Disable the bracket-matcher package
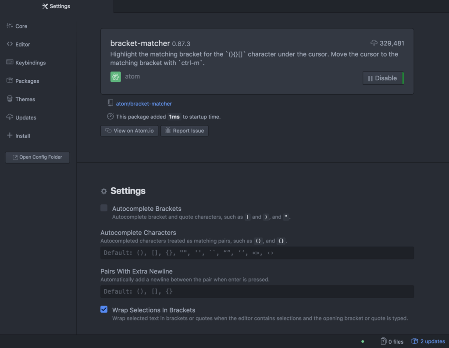 (383, 78)
